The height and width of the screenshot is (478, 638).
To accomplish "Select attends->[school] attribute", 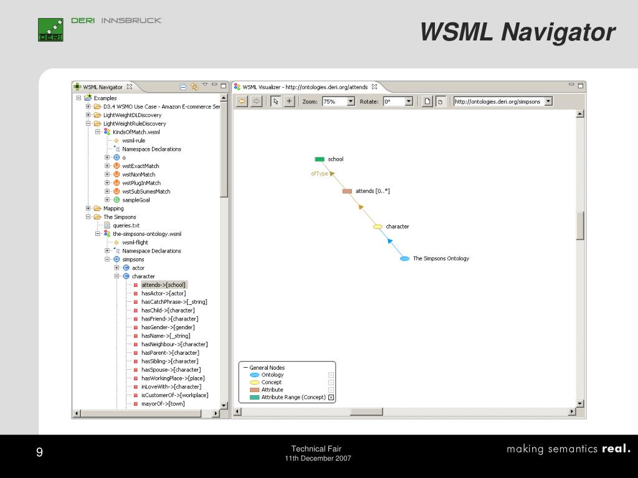I will point(164,285).
